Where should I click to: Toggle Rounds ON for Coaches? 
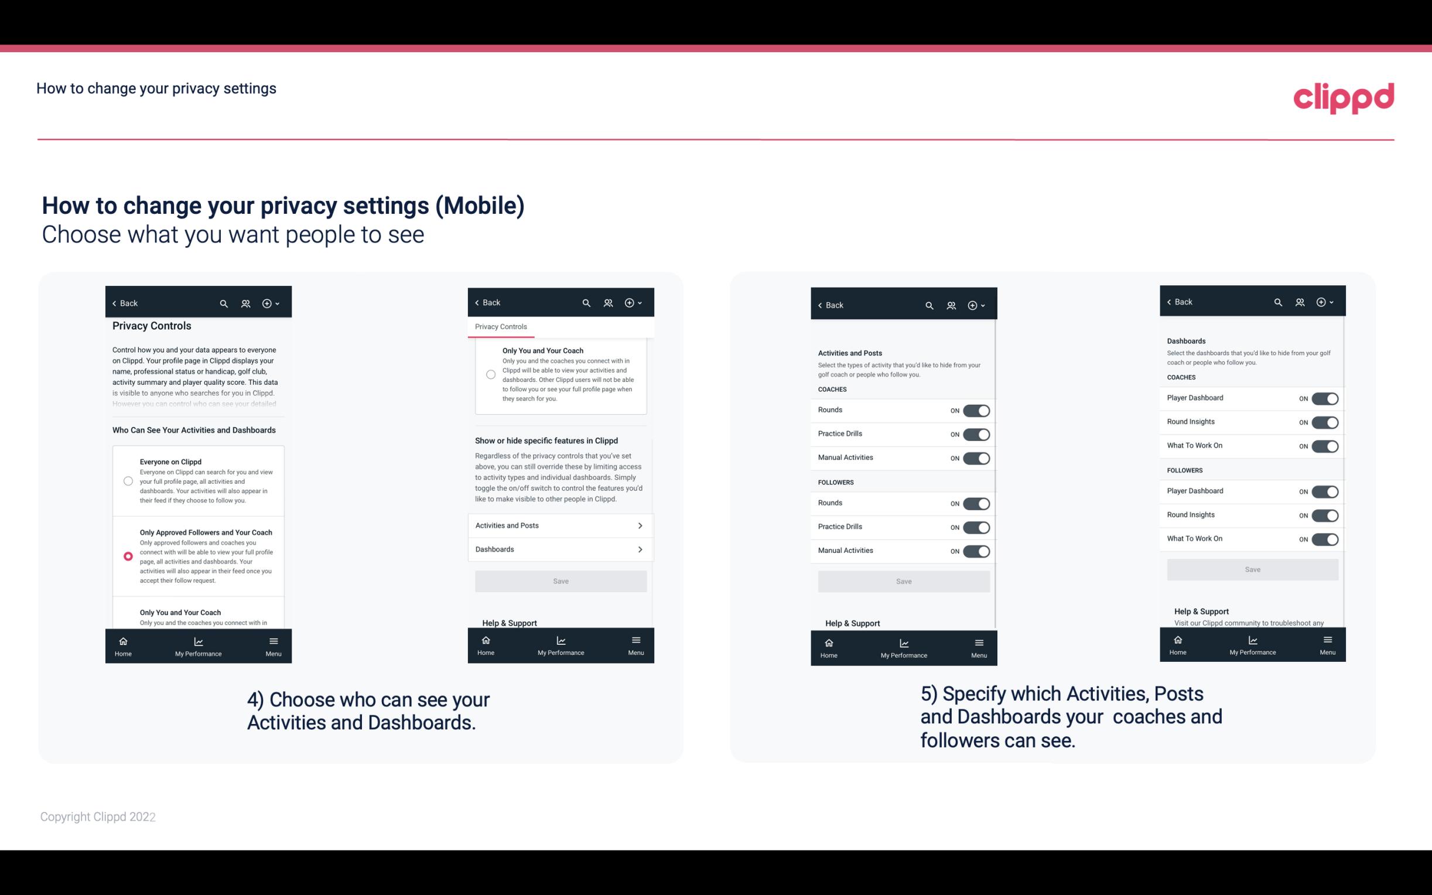pos(974,411)
